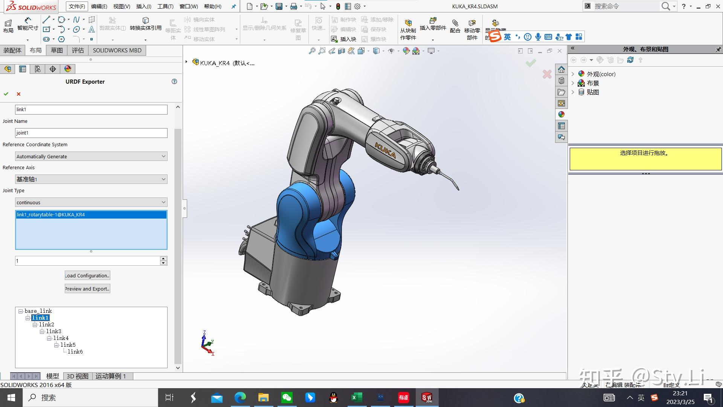
Task: Switch to the 草图 sketch tab
Action: pos(57,50)
